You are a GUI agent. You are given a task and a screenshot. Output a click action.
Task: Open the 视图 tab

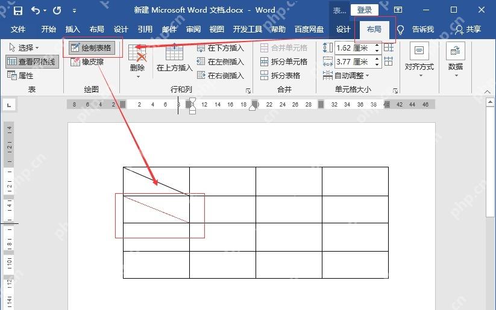pos(217,29)
